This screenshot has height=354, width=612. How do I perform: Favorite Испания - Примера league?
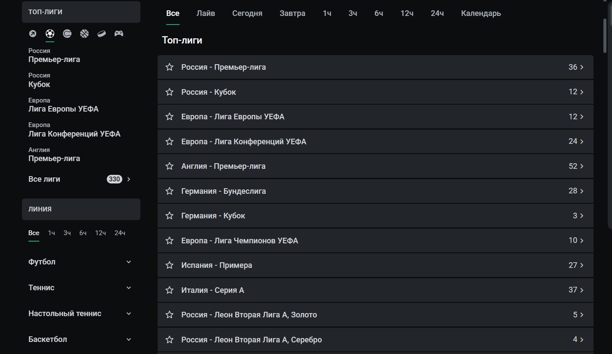pyautogui.click(x=170, y=265)
